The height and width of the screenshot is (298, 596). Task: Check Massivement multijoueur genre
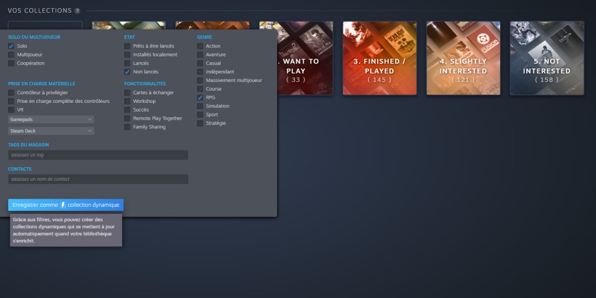click(x=200, y=80)
